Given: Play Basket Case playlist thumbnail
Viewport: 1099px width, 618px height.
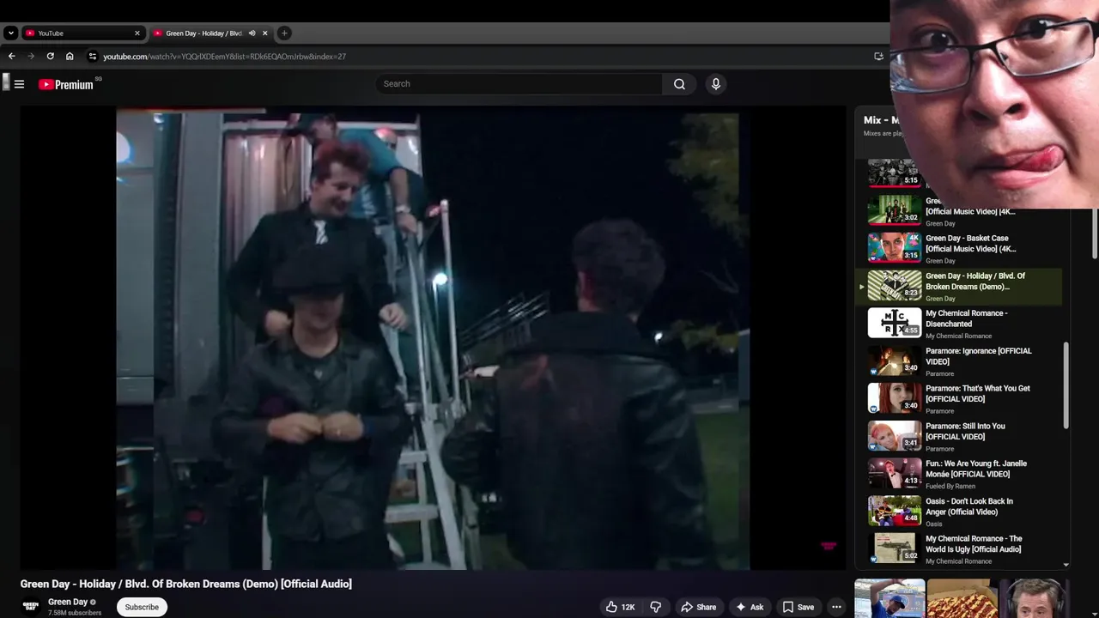Looking at the screenshot, I should point(895,247).
